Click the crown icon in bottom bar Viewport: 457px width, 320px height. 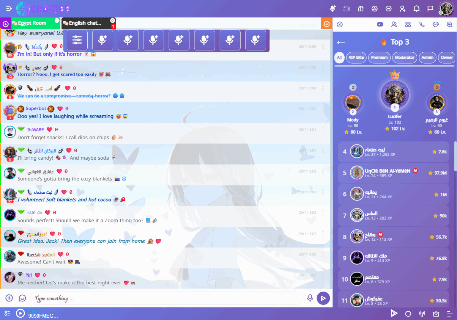436,314
